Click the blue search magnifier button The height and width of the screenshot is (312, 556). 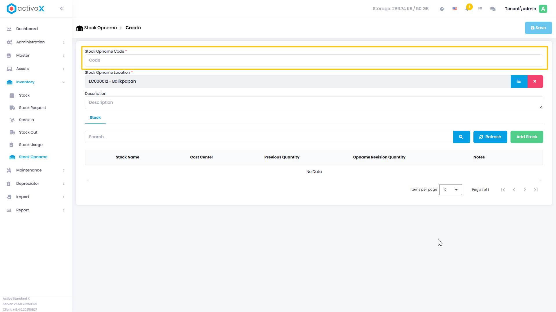point(461,137)
